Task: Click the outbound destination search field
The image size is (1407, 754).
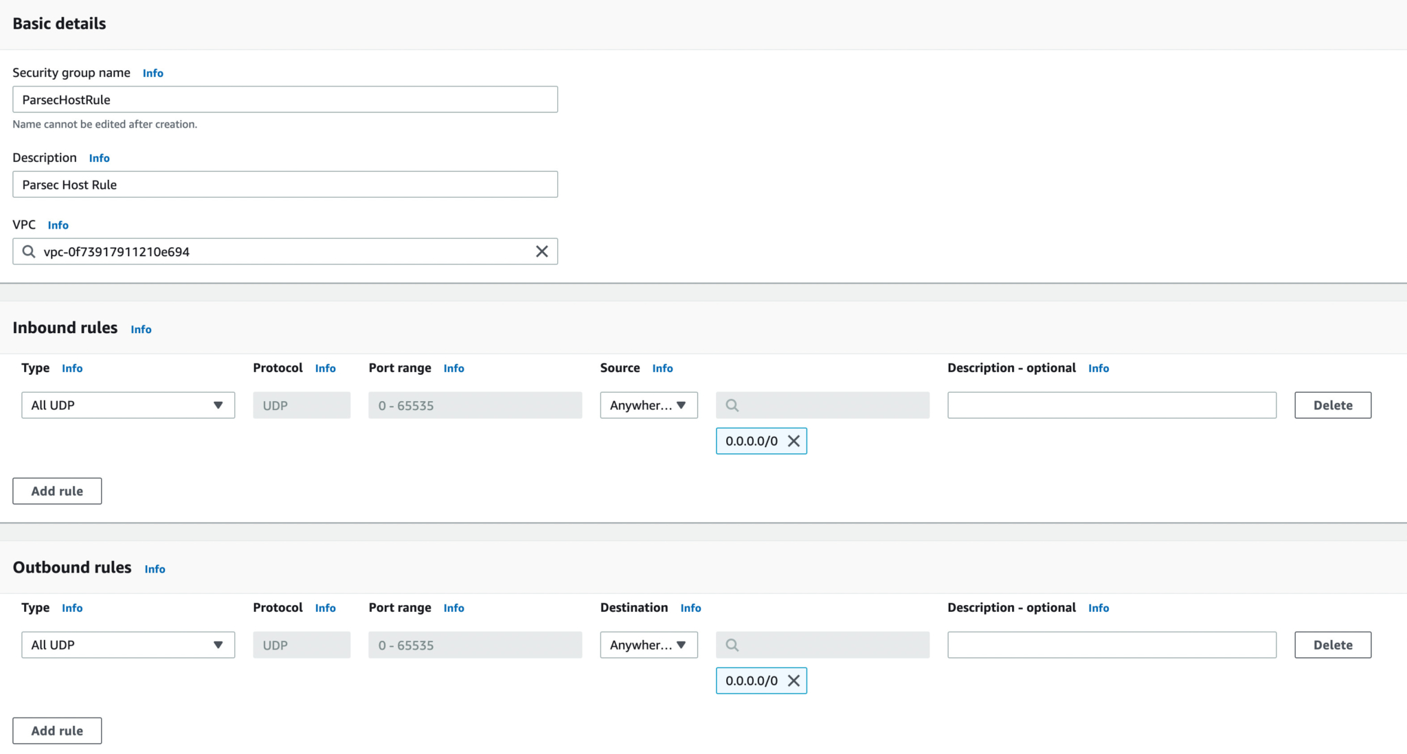Action: pyautogui.click(x=822, y=645)
